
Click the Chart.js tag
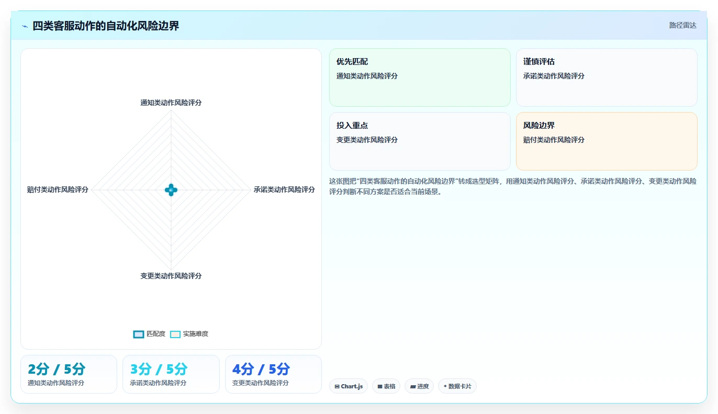[x=349, y=386]
